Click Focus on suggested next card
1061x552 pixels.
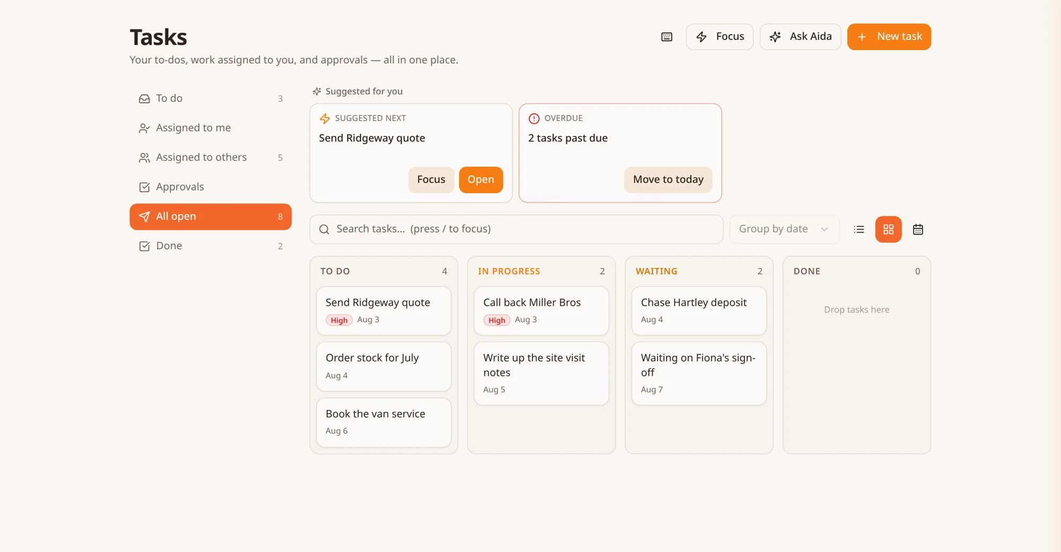431,179
